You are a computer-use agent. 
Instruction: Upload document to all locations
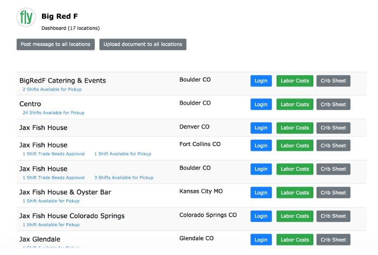tap(143, 44)
